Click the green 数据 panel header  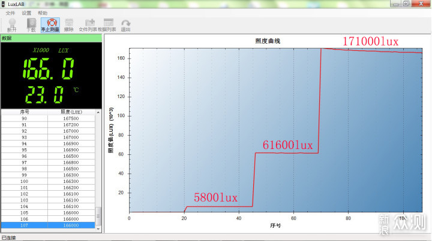[51, 38]
